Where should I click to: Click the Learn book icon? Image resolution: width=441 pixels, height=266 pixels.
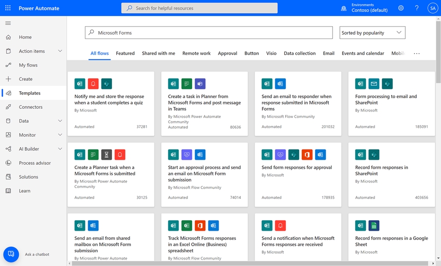click(x=8, y=191)
